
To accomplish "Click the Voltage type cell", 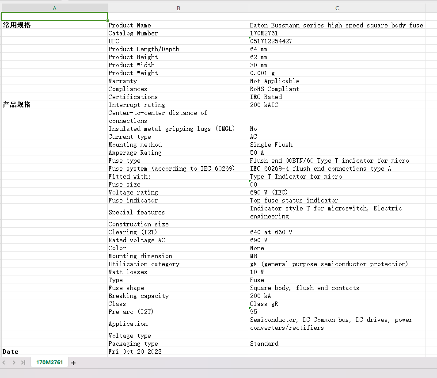I will pos(179,336).
